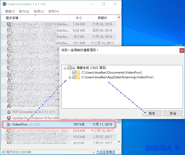185x155 pixels.
Task: Select C:\Users\itwalker\Documents\VideoProc\ path
Action: 112,73
